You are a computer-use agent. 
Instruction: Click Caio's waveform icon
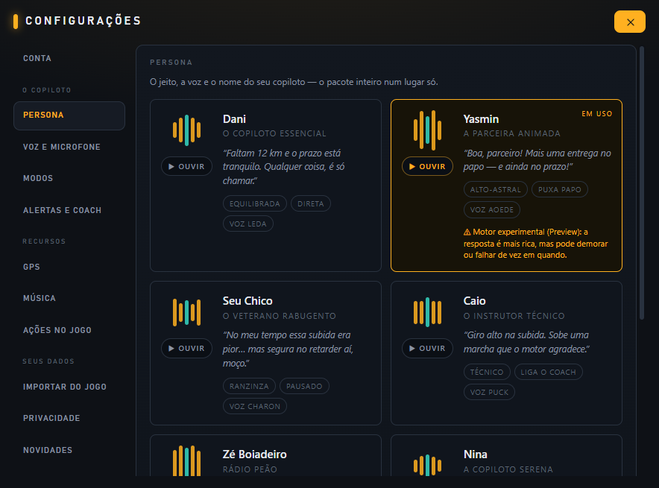[427, 312]
